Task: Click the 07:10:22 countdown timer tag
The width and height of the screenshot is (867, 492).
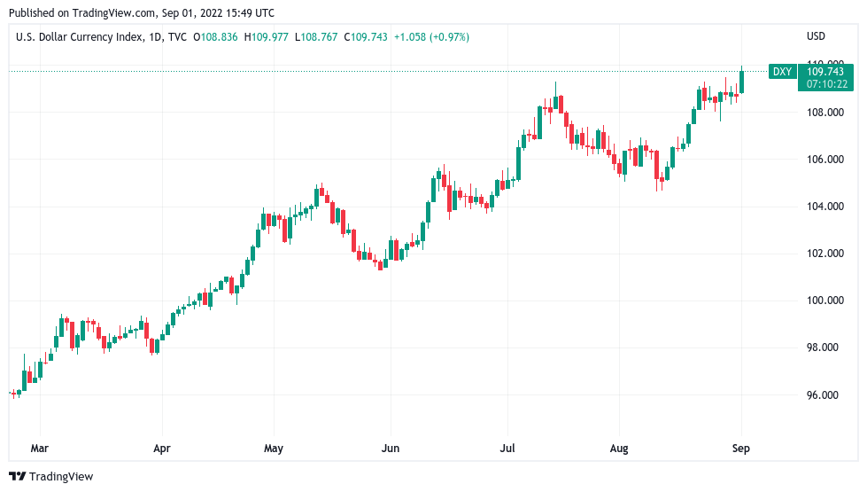Action: 826,84
